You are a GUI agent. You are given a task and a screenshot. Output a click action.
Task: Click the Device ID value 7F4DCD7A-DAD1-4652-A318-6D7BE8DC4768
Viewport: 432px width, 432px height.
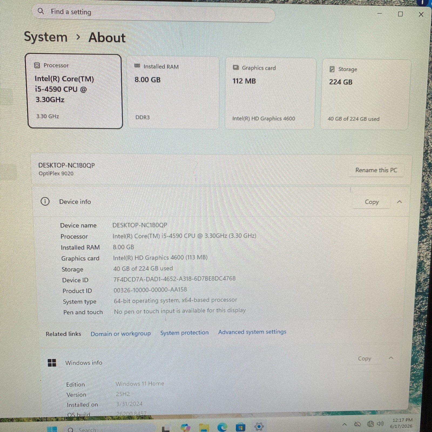[174, 279]
